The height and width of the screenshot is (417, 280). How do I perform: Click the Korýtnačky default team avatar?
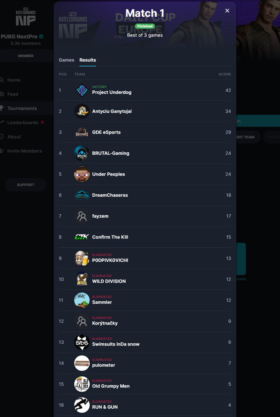82,321
